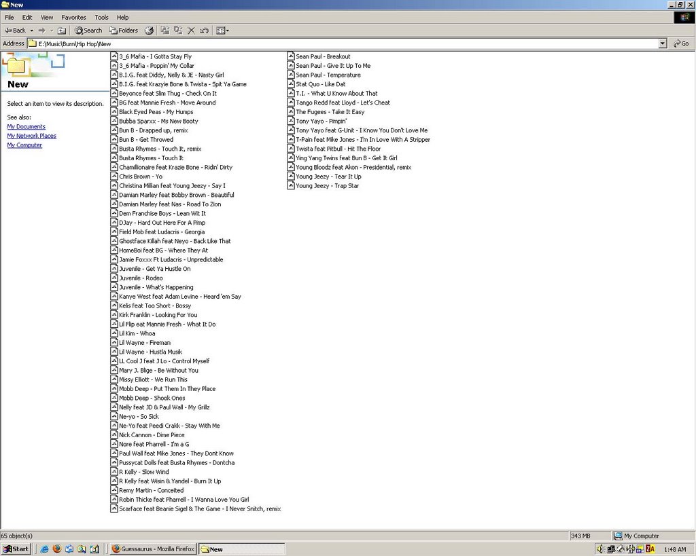
Task: Select file icon for Sean Paul - Temperature
Action: (291, 75)
